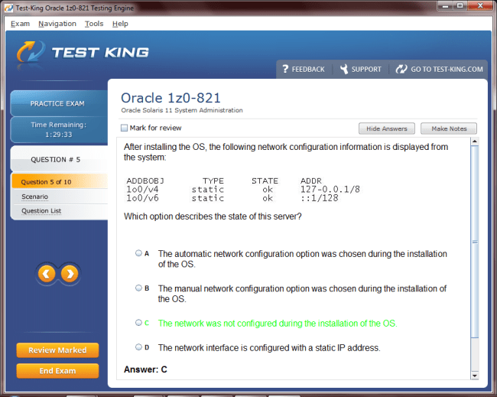
Task: Open the Exam menu
Action: tap(20, 24)
